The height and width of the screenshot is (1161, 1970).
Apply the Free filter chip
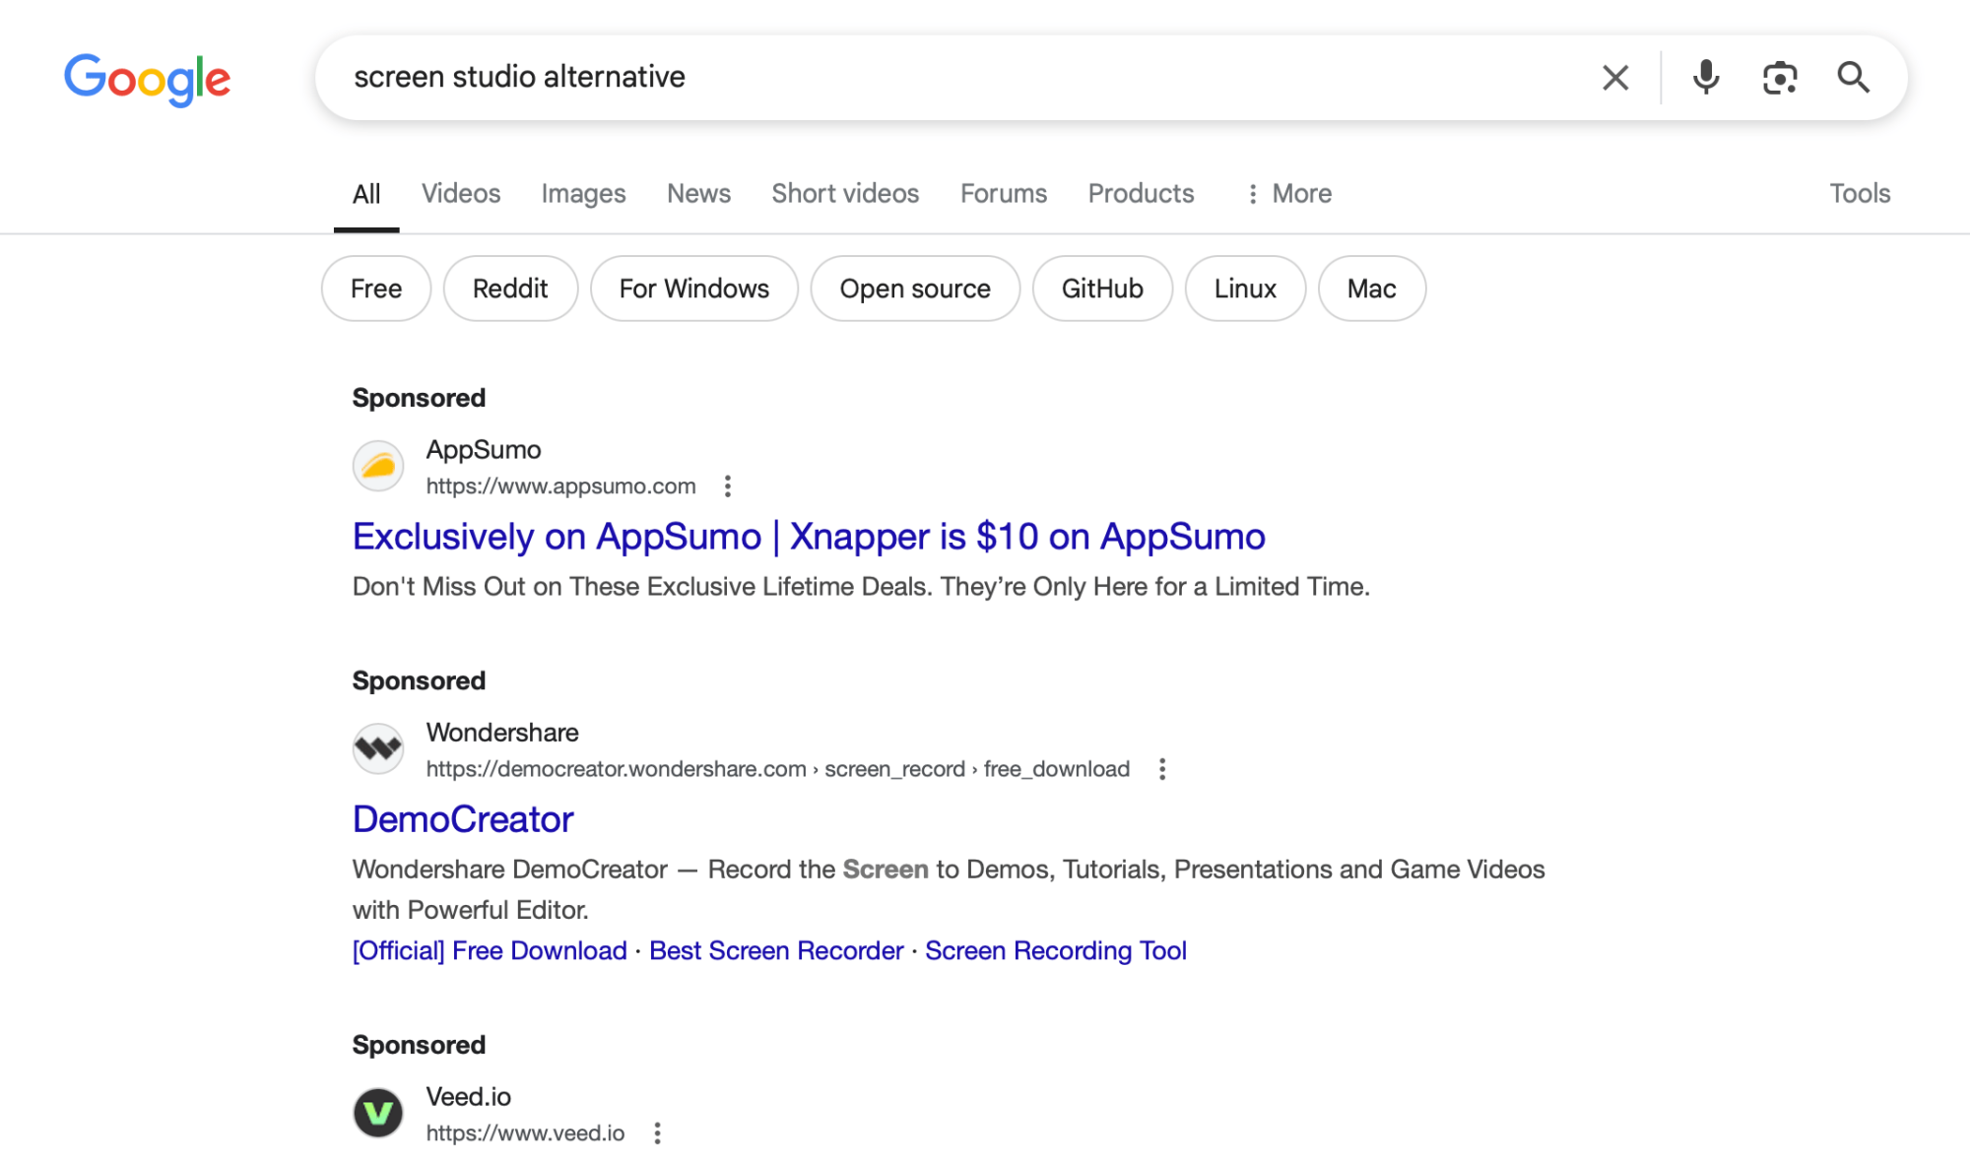click(376, 289)
